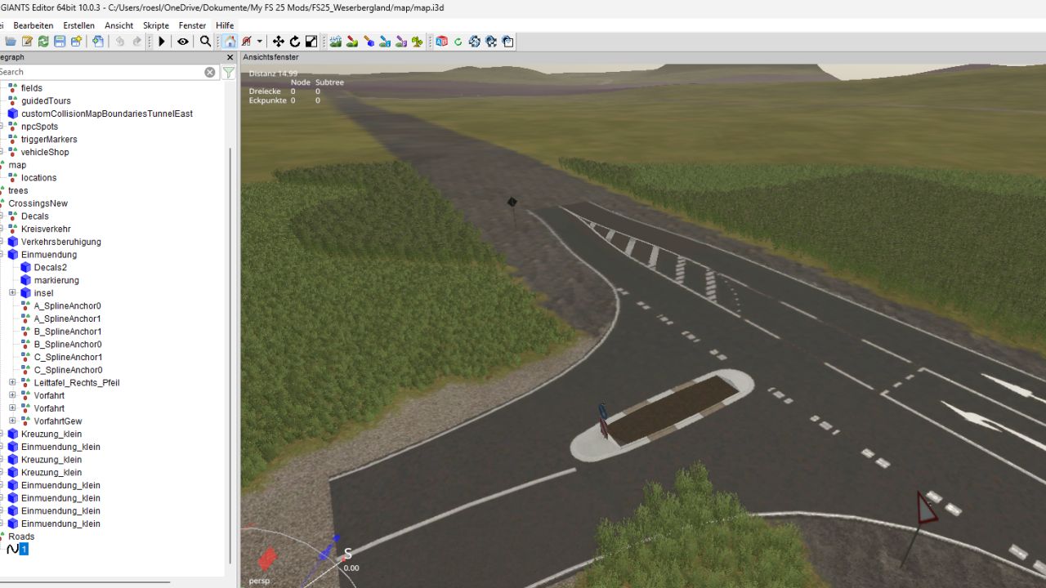The image size is (1046, 588).
Task: Click the export documents icon
Action: [98, 42]
